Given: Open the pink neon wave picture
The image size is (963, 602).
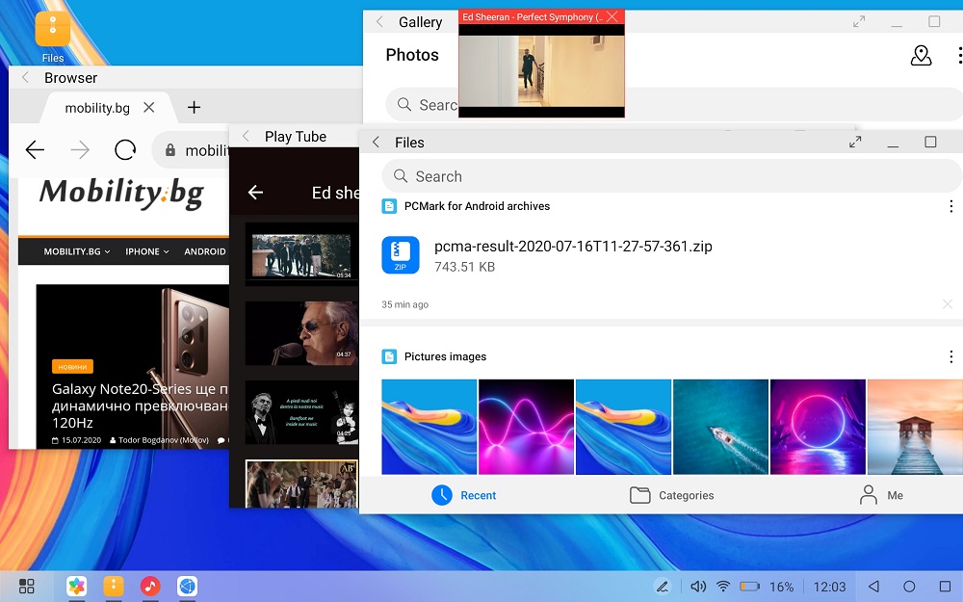Looking at the screenshot, I should point(527,427).
